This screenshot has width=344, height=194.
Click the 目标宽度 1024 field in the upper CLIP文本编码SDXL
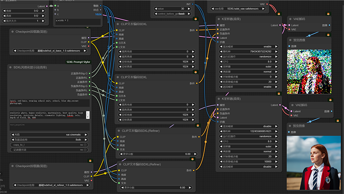pyautogui.click(x=157, y=62)
